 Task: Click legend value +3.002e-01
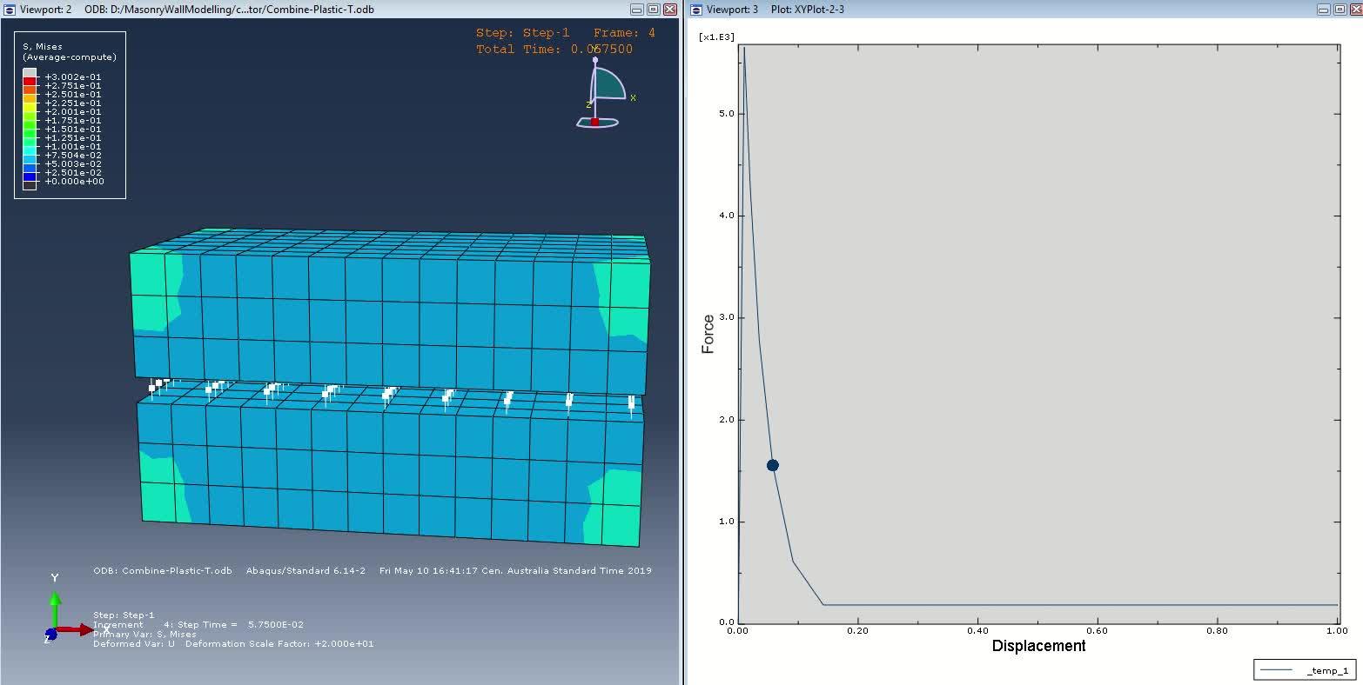pyautogui.click(x=73, y=76)
